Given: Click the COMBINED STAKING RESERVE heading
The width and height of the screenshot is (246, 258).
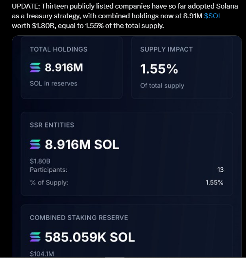Looking at the screenshot, I should (x=79, y=218).
